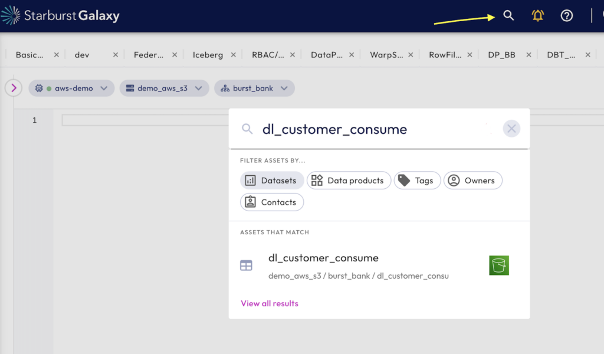Click the magnifying glass search icon in header
This screenshot has height=354, width=604.
point(508,16)
